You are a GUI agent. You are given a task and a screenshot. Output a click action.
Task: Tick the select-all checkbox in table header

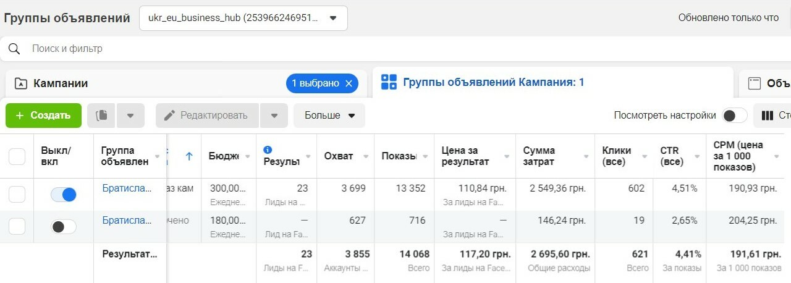pyautogui.click(x=17, y=156)
